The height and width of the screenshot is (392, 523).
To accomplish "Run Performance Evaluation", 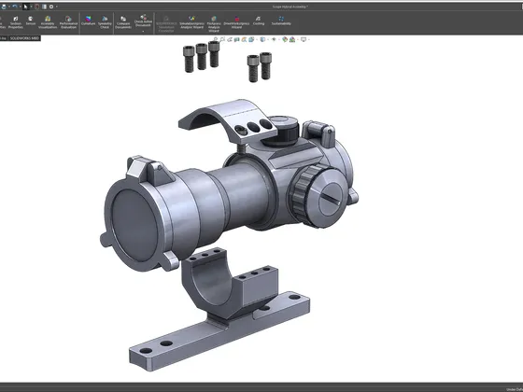I will click(x=68, y=22).
